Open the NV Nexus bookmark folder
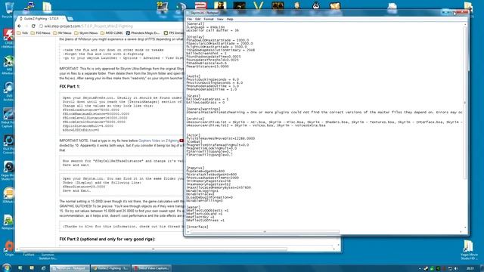The width and height of the screenshot is (484, 272). click(x=62, y=32)
